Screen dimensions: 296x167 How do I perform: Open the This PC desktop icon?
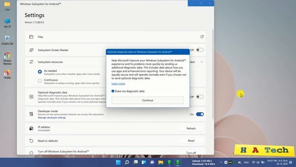point(7,23)
